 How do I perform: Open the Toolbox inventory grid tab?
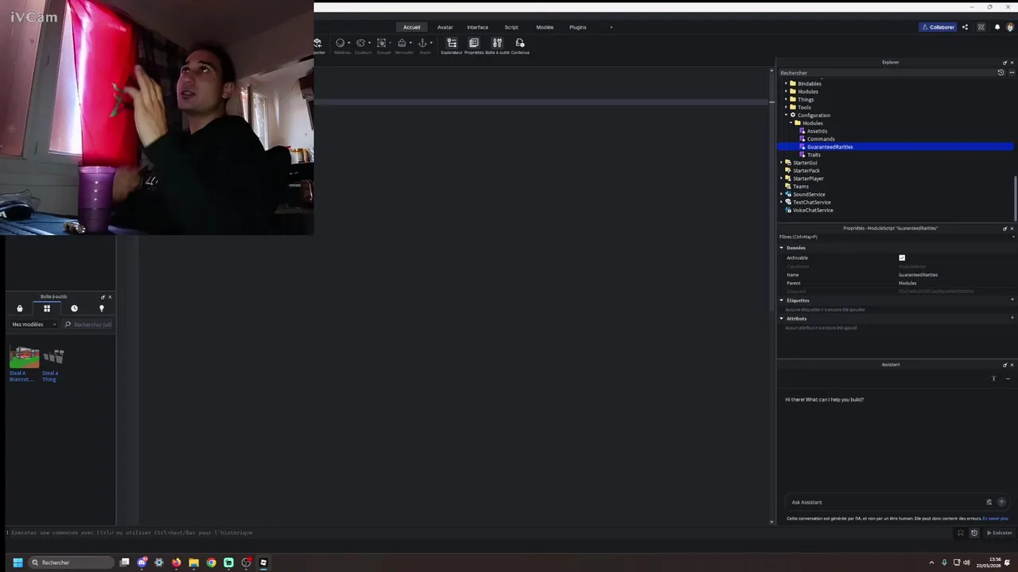47,308
